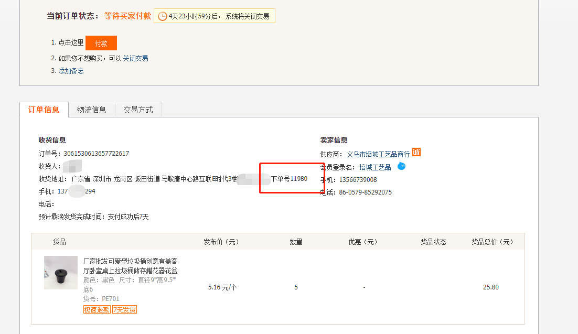Screen dimensions: 578x334
Task: Click the 货品状态 column header
Action: click(x=433, y=242)
